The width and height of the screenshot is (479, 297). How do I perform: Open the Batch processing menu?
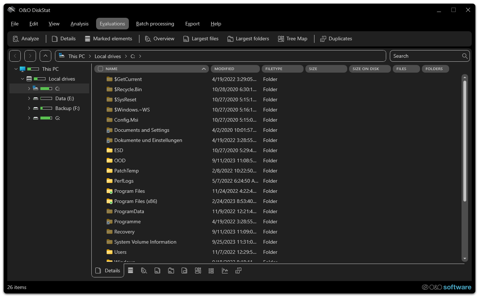(155, 24)
